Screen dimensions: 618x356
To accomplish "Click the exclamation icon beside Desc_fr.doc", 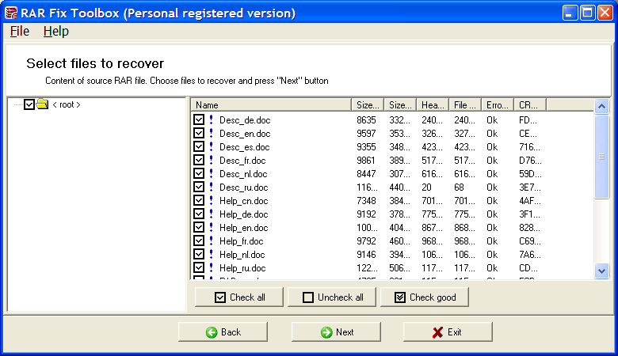I will (212, 160).
